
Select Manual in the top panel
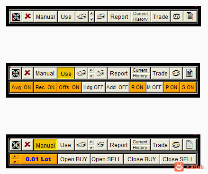click(x=45, y=17)
